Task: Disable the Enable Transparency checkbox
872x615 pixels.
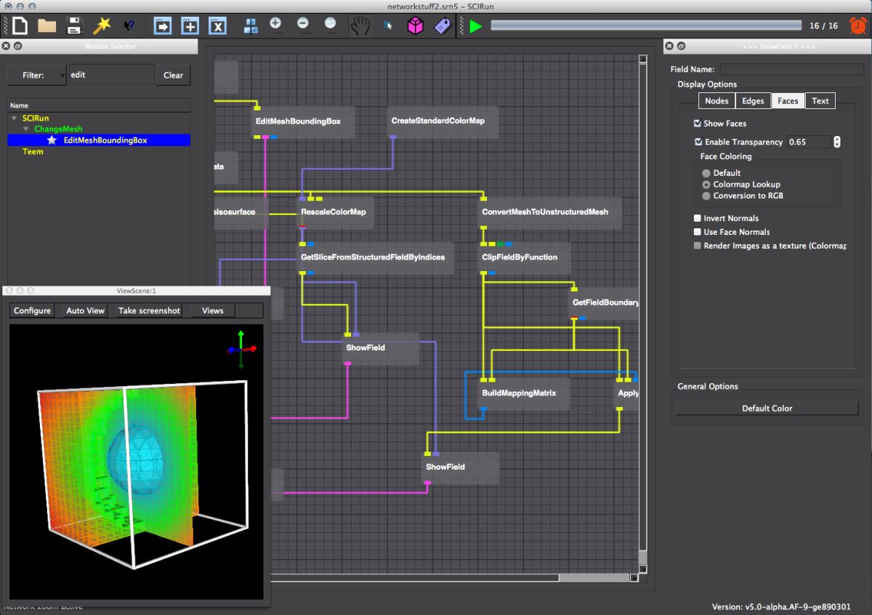Action: click(698, 142)
